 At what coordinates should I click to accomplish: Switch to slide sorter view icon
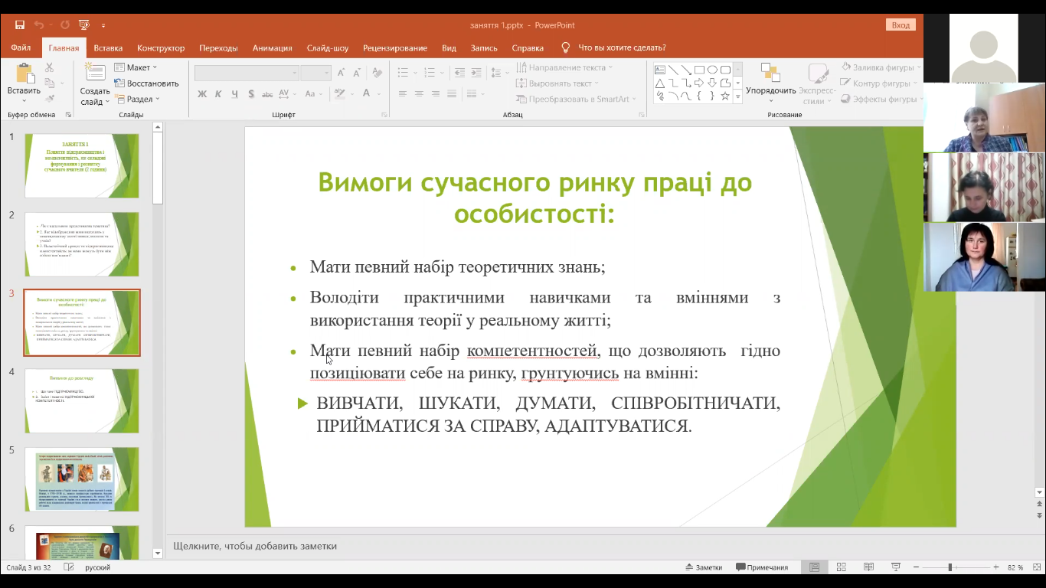841,567
